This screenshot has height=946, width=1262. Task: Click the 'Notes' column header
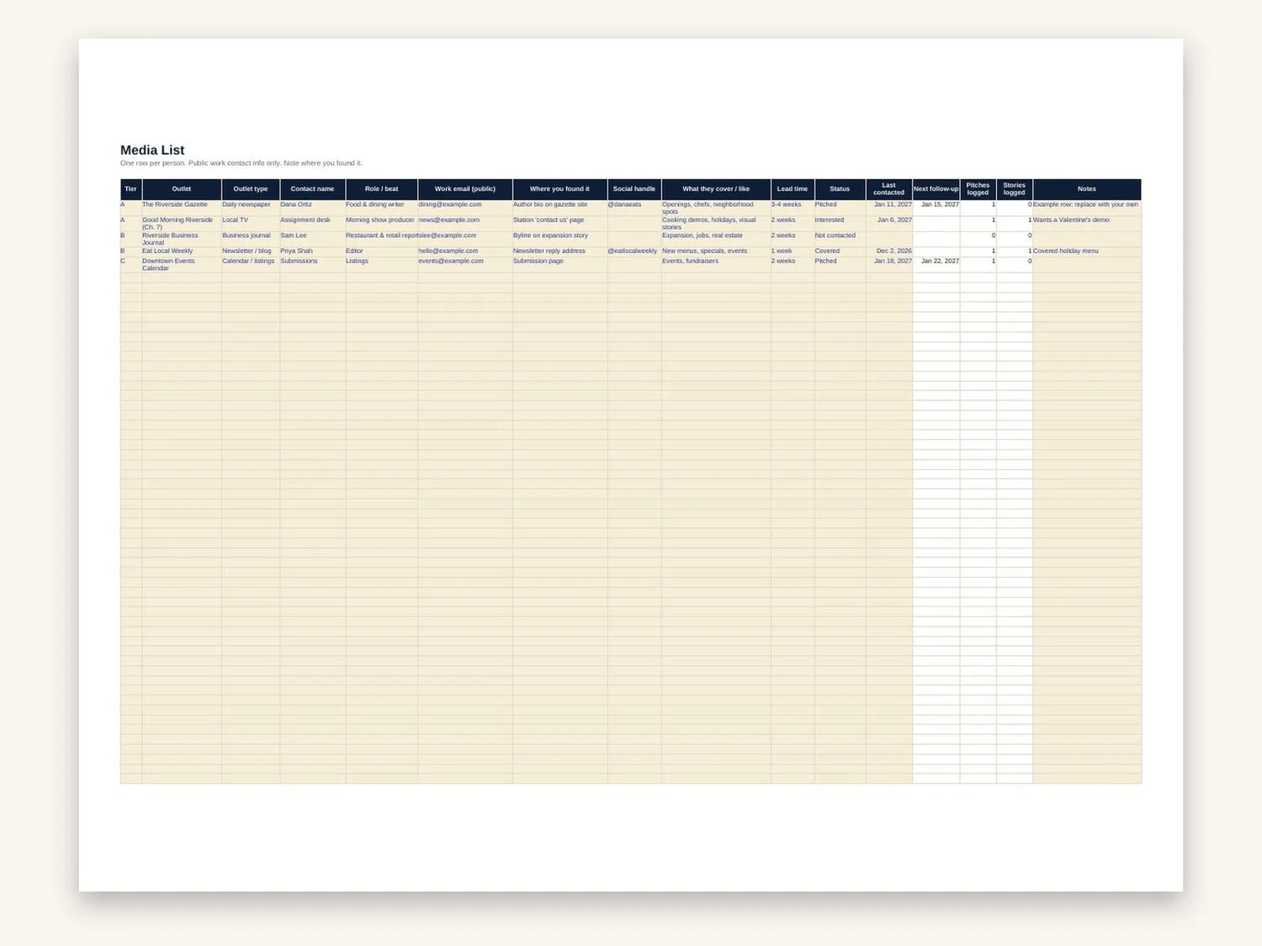coord(1087,189)
